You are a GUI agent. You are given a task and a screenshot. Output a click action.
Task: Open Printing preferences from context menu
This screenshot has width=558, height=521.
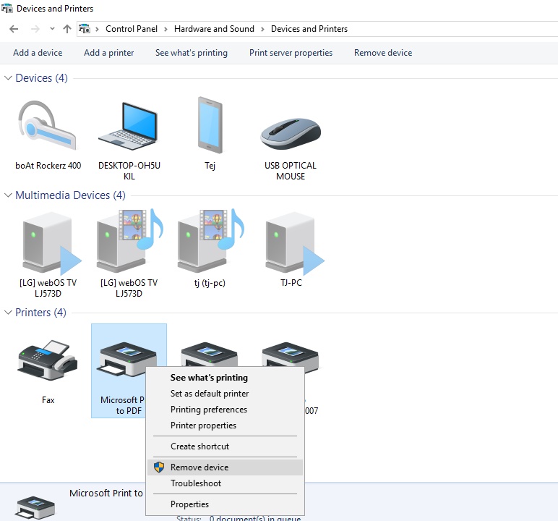[x=225, y=410]
